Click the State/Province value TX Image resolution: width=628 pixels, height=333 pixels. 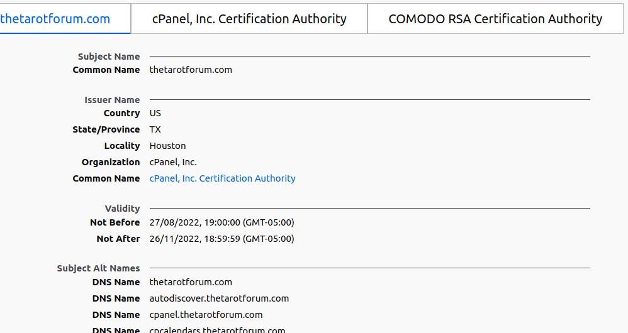[155, 129]
